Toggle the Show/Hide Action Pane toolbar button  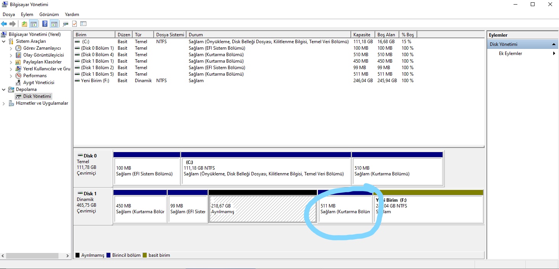click(54, 24)
